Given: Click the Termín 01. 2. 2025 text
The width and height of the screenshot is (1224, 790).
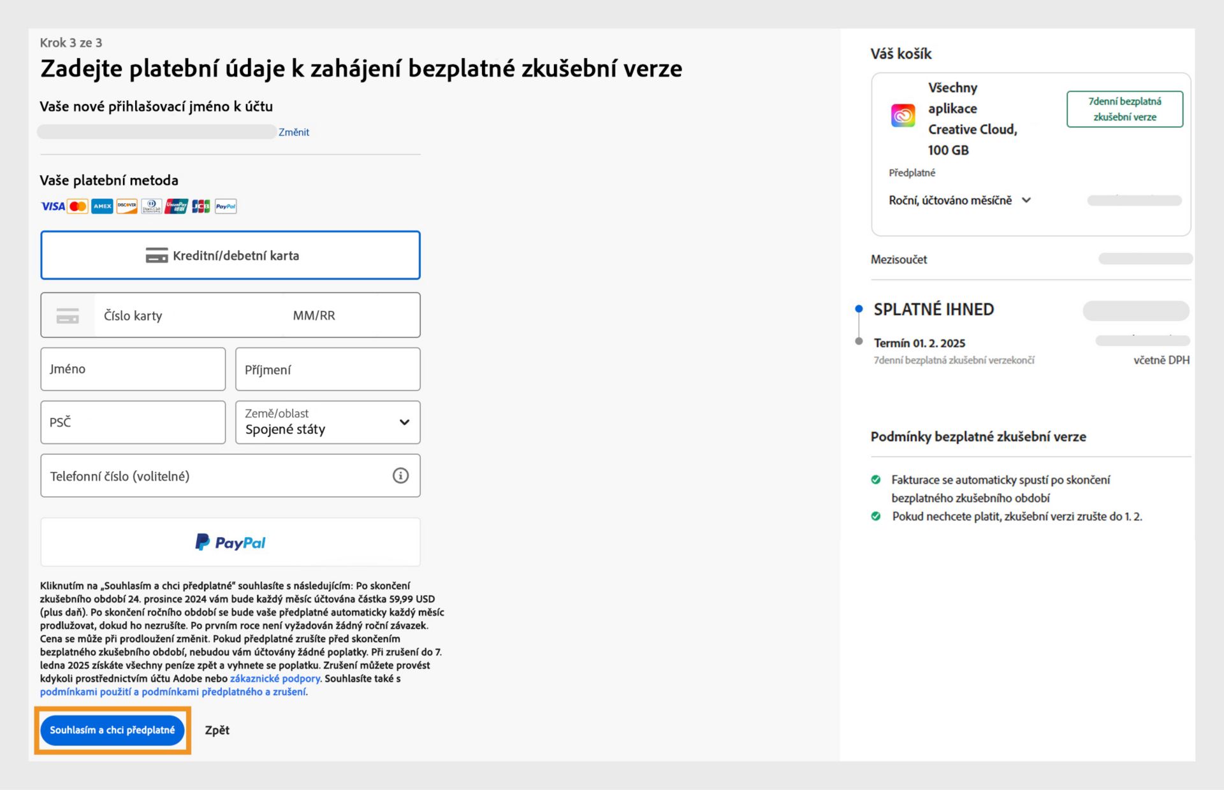Looking at the screenshot, I should tap(919, 343).
